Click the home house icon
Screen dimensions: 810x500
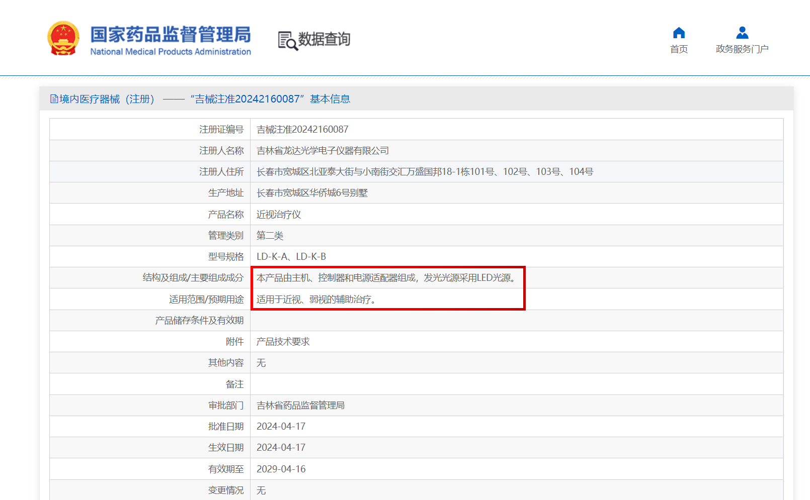[679, 33]
